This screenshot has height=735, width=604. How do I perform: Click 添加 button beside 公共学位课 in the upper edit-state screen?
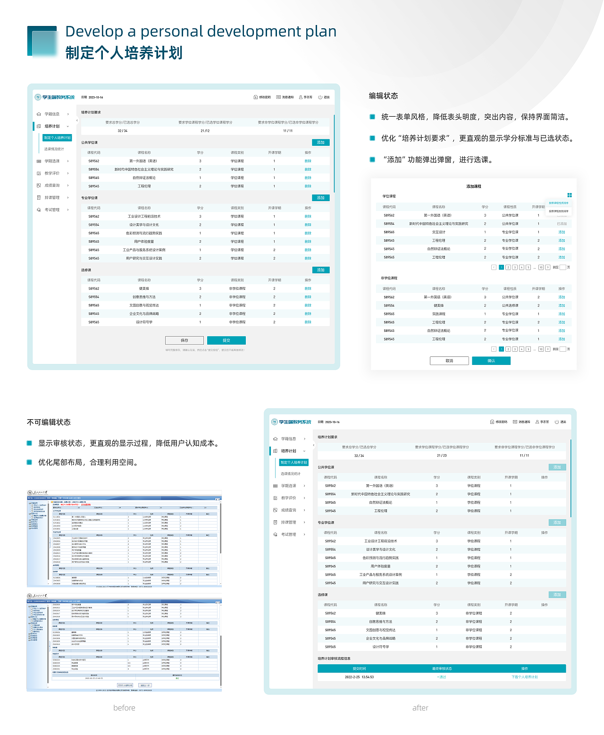pos(321,143)
